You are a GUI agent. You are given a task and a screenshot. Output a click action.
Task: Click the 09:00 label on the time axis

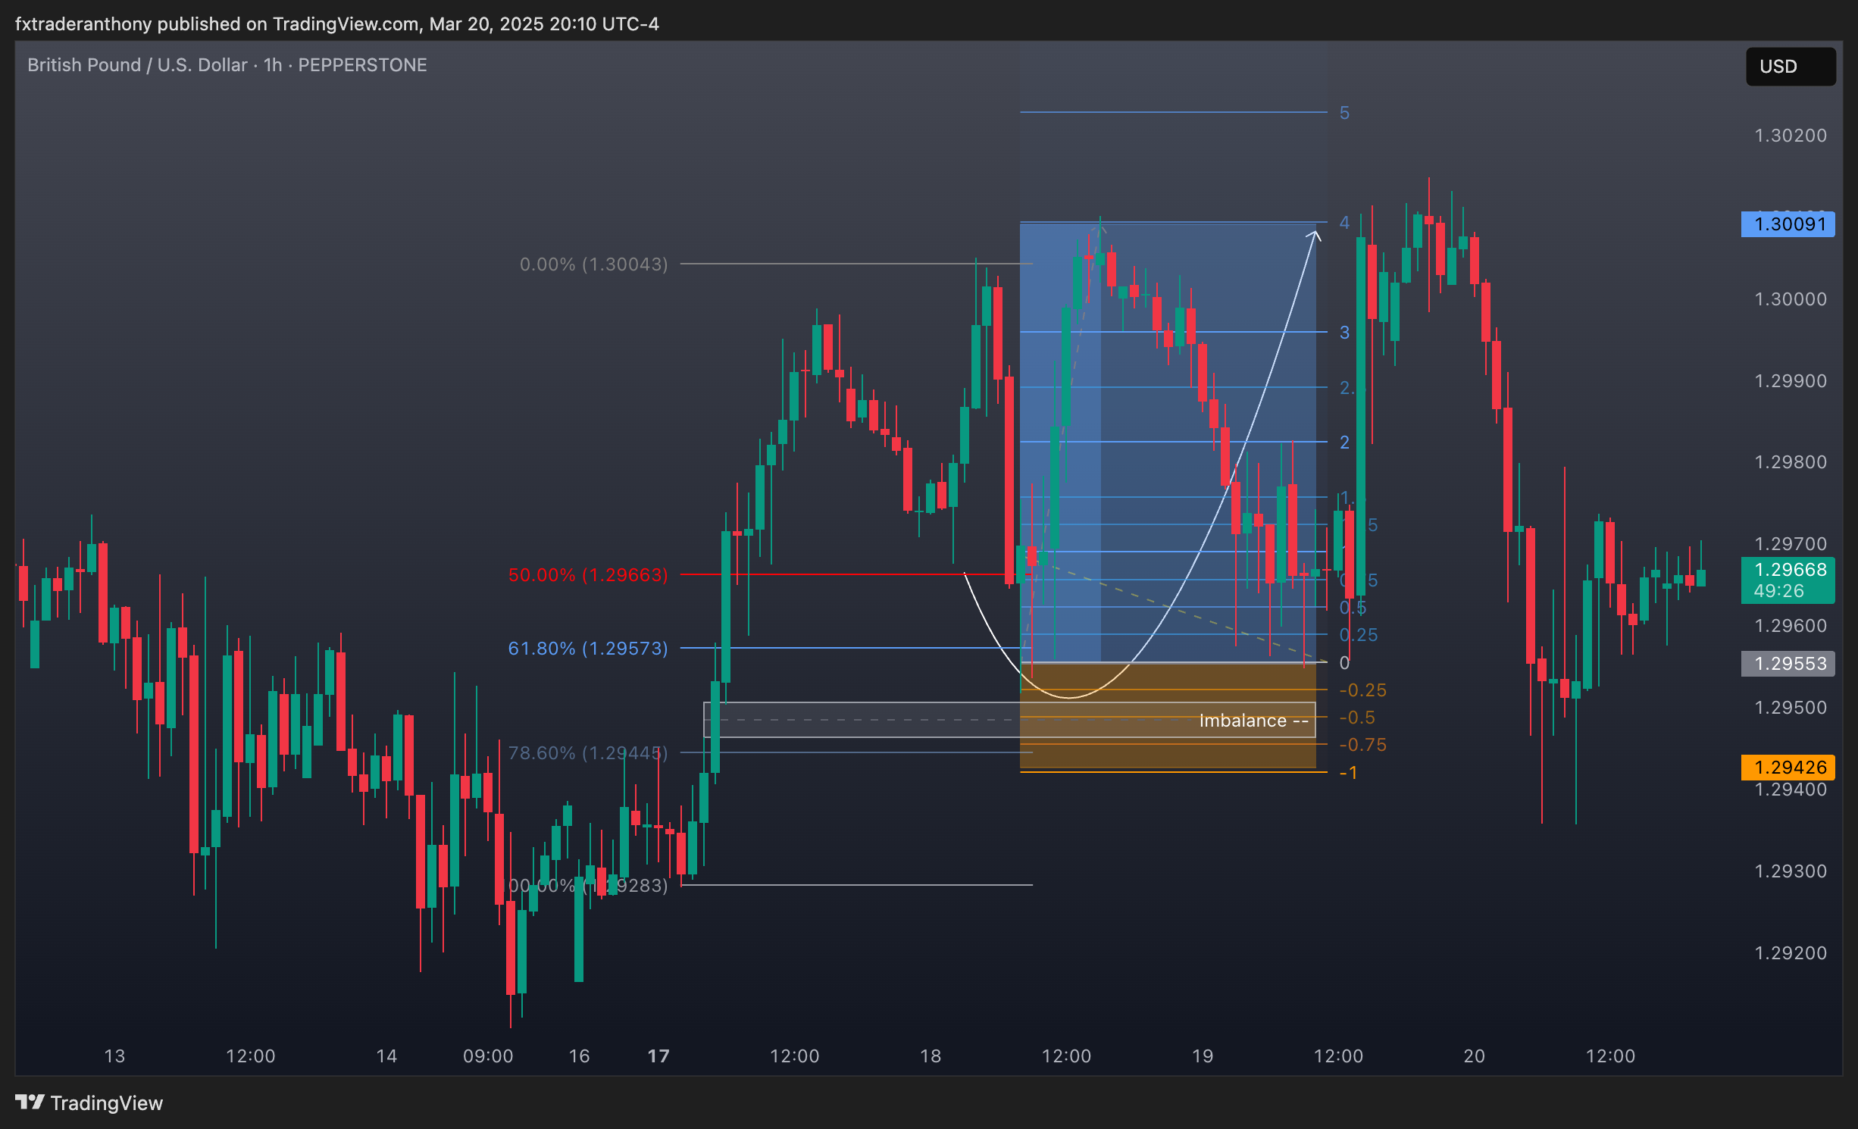(488, 1056)
